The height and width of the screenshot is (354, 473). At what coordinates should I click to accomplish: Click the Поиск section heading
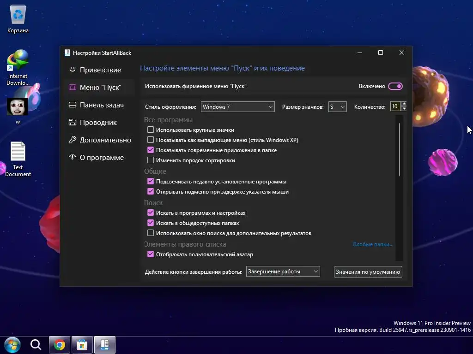tap(153, 203)
